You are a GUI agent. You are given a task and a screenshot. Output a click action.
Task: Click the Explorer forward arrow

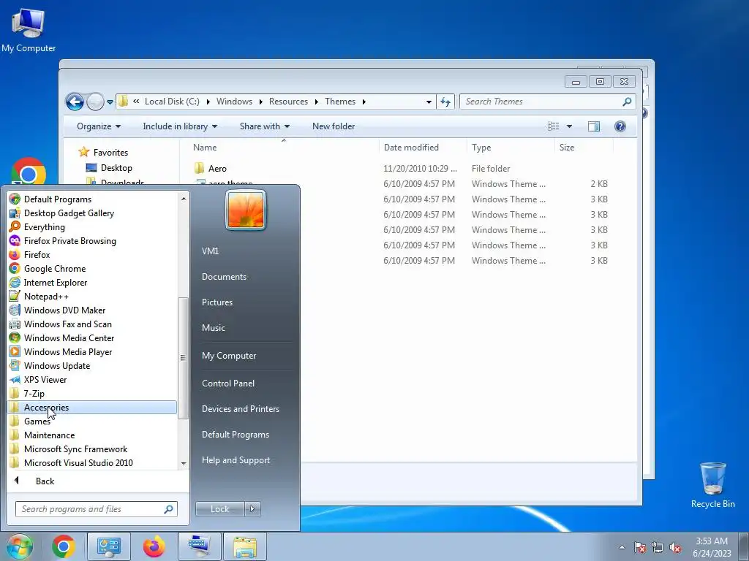[95, 102]
